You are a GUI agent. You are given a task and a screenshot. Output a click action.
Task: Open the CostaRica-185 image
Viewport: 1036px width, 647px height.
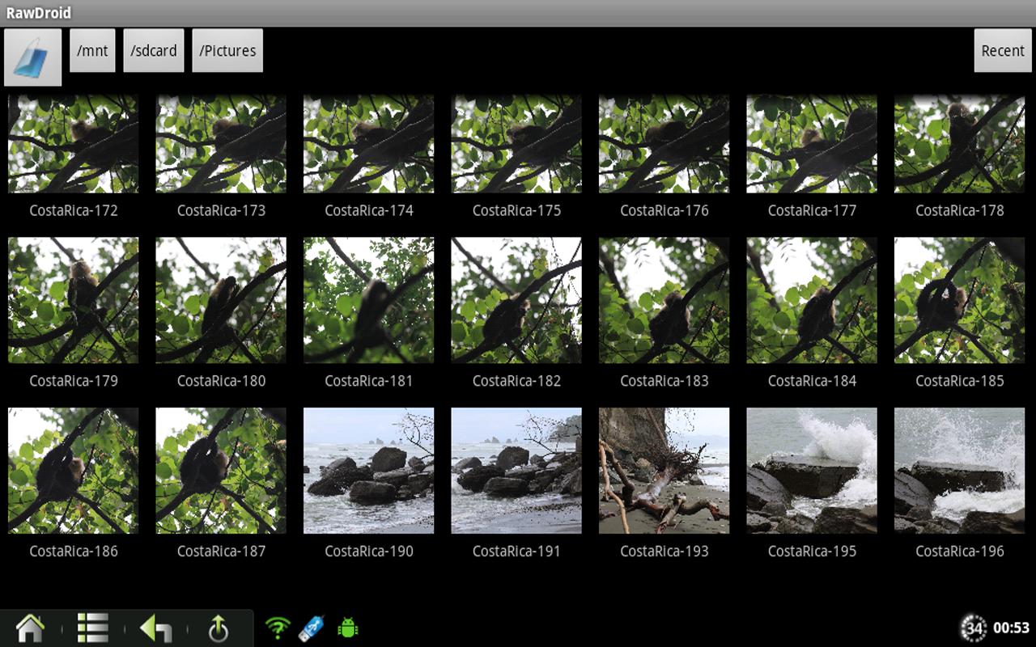pos(959,300)
